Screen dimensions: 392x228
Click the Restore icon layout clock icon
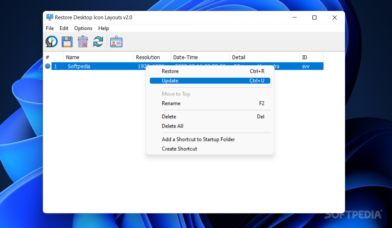pos(51,42)
